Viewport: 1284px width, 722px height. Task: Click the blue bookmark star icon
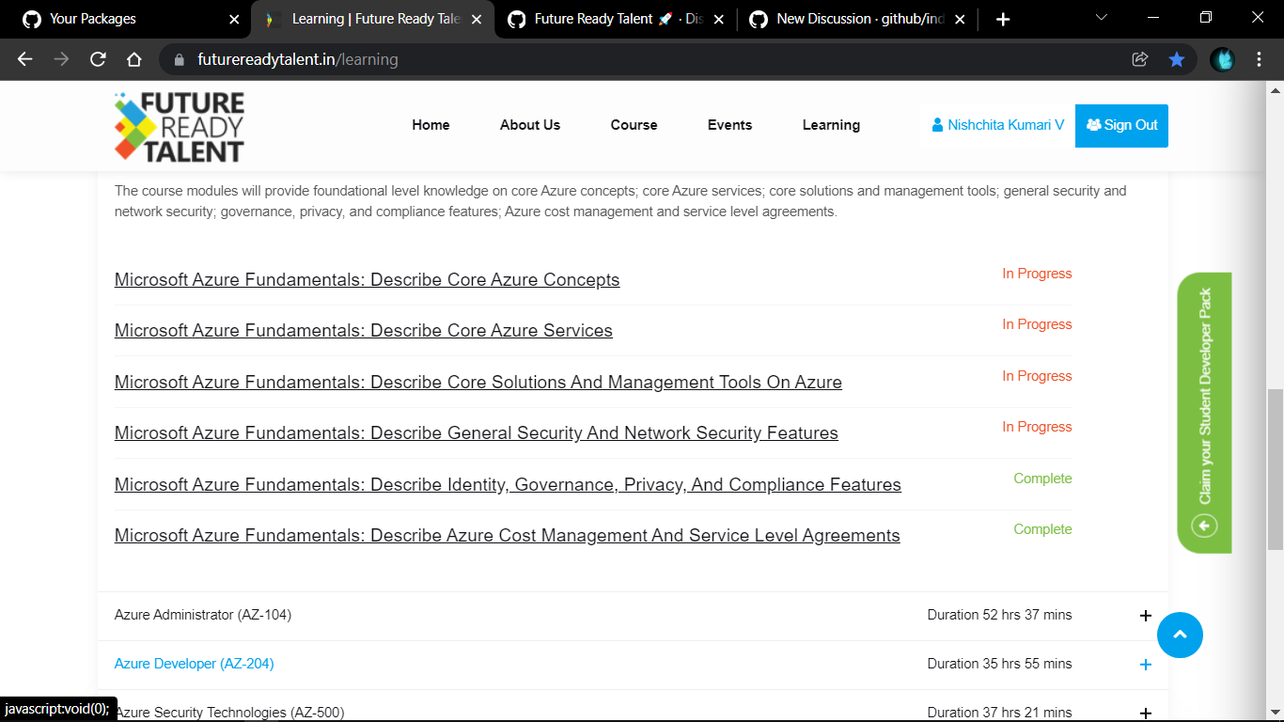(1177, 59)
